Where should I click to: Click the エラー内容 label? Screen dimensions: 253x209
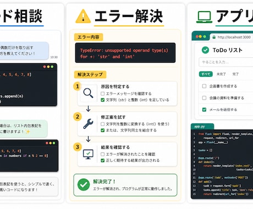[x=89, y=37]
